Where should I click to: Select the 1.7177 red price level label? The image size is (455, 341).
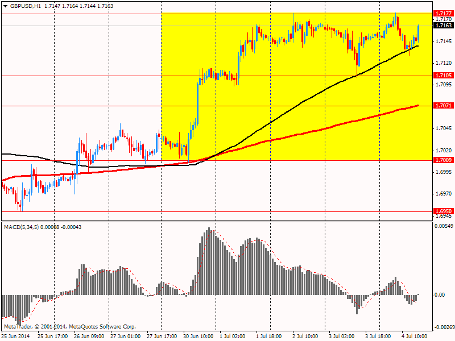coord(444,13)
